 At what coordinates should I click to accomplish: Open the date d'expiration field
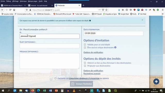tap(113, 33)
